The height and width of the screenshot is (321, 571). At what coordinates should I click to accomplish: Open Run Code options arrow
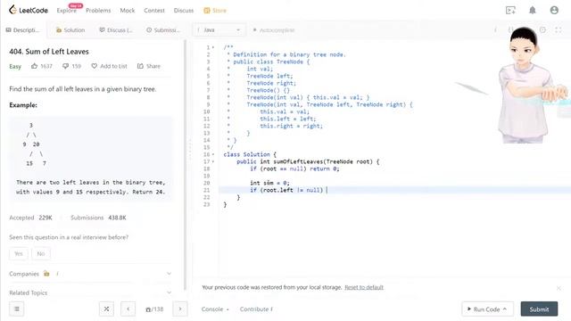[x=505, y=309]
